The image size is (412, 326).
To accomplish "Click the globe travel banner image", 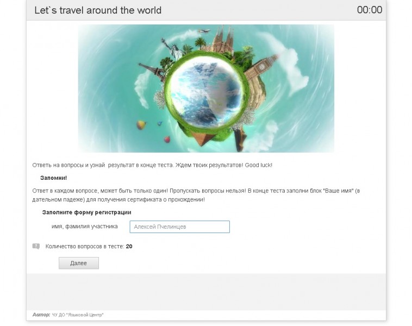I will [x=206, y=89].
